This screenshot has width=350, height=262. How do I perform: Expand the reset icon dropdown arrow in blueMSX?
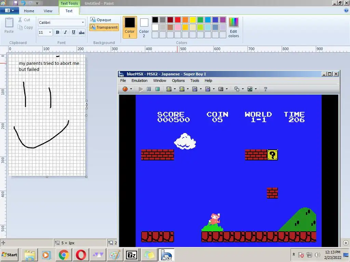(131, 89)
